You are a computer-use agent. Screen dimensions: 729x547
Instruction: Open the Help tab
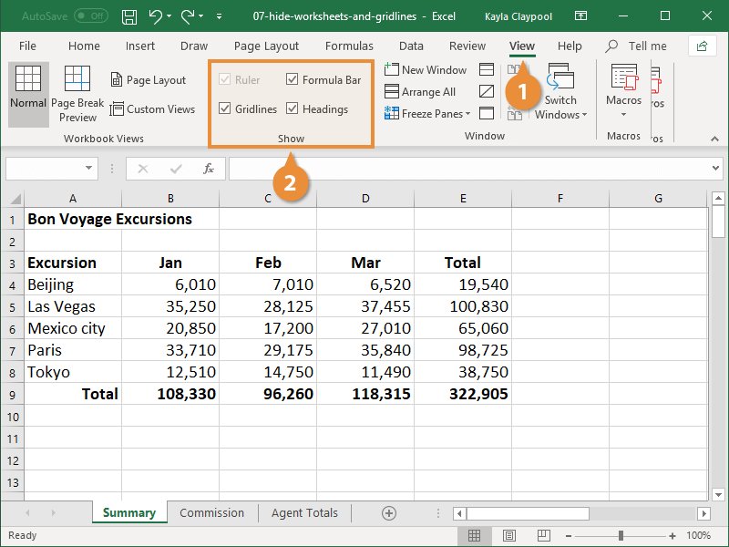570,46
